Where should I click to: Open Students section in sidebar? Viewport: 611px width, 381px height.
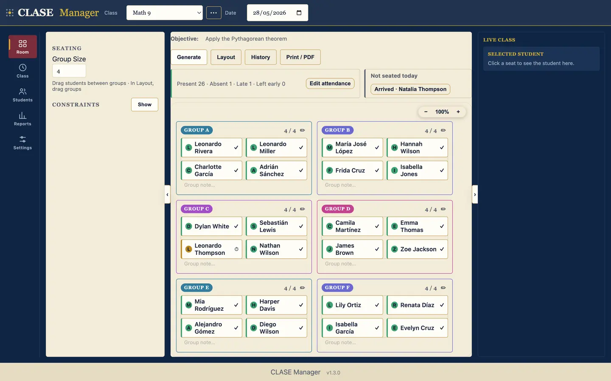22,95
